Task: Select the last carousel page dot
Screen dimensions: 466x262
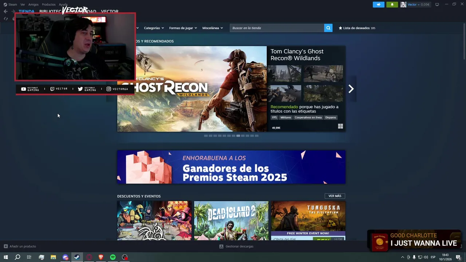Action: [257, 136]
